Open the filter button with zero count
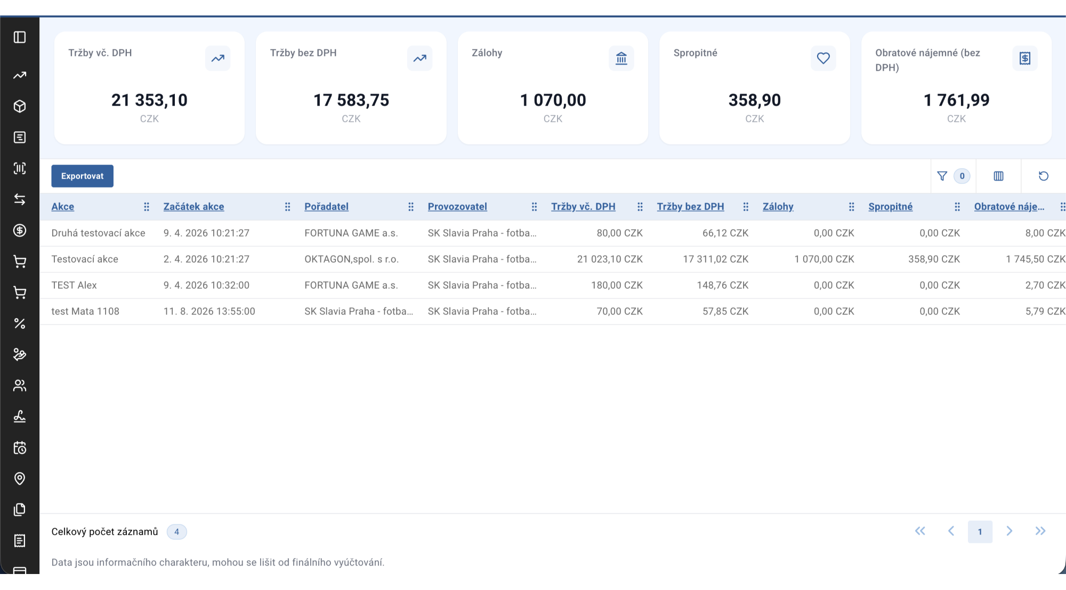The image size is (1066, 590). point(954,176)
